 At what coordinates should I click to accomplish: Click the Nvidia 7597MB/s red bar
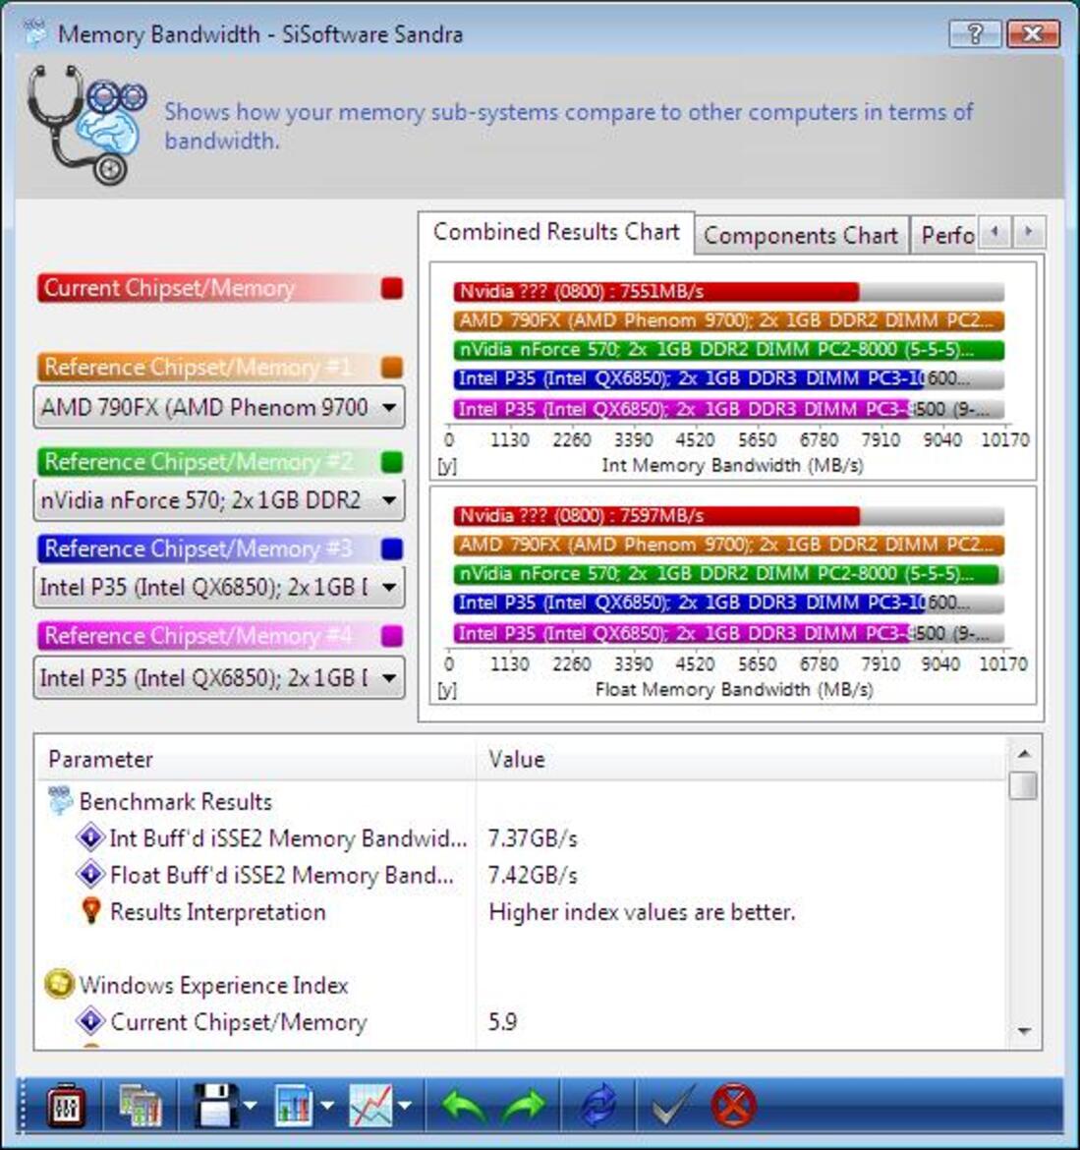656,516
